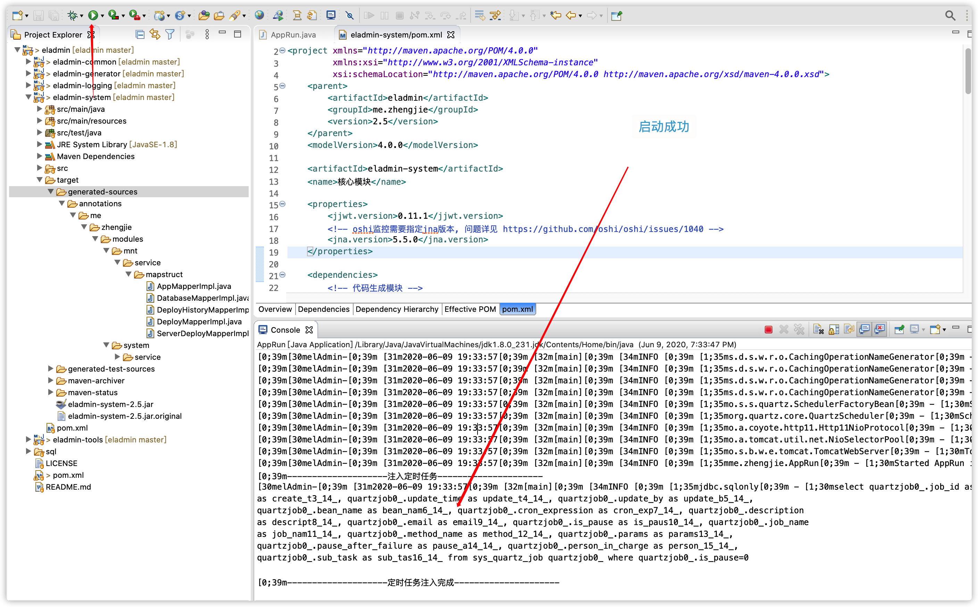Switch to the AppRun.java editor tab

pyautogui.click(x=288, y=35)
